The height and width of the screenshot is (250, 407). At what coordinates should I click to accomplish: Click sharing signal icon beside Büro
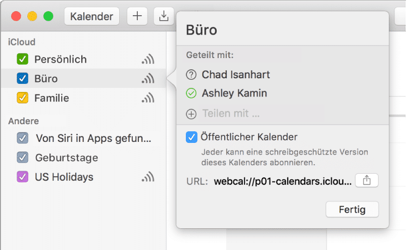click(147, 79)
